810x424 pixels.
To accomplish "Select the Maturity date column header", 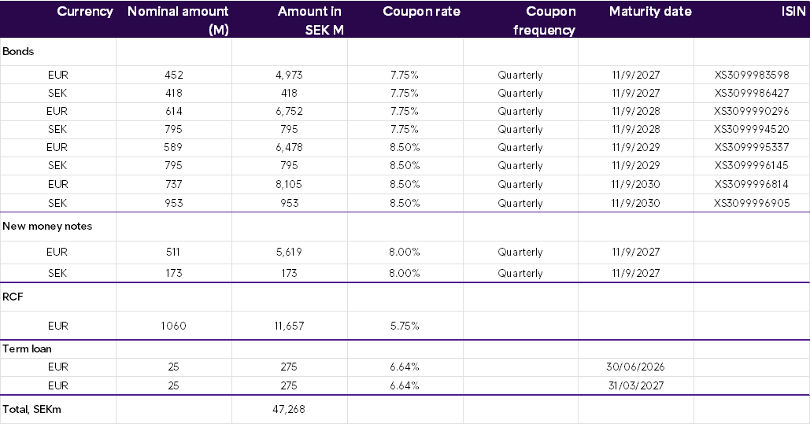I will [650, 12].
